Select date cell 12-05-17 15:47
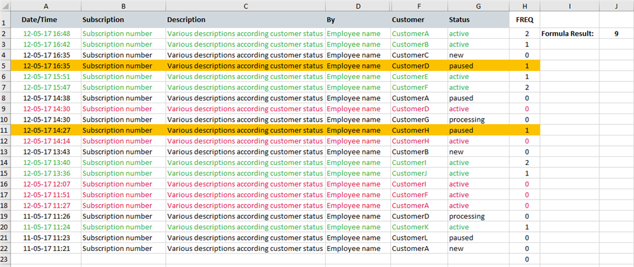 click(x=46, y=87)
